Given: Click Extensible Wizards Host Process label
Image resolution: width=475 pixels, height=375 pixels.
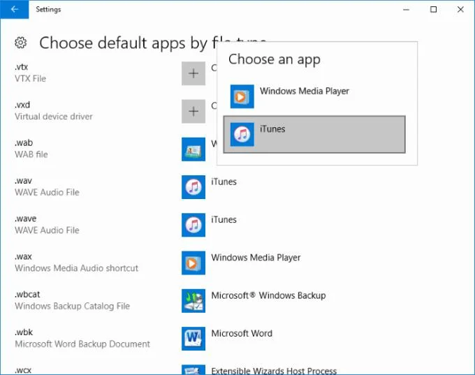Looking at the screenshot, I should 274,371.
